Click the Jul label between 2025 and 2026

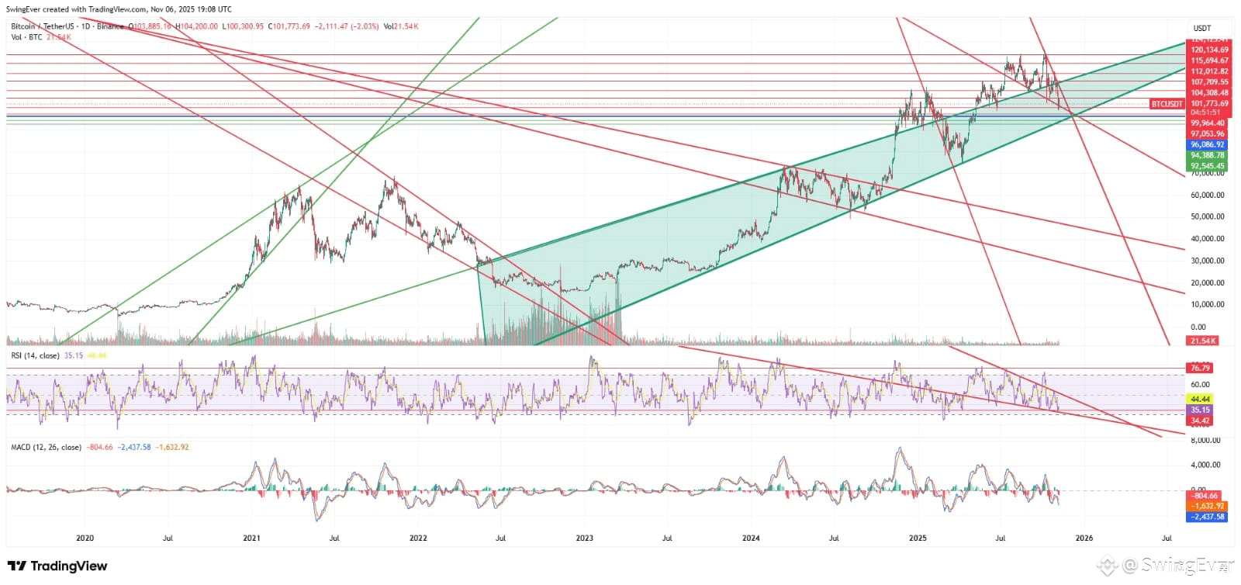coord(1001,538)
